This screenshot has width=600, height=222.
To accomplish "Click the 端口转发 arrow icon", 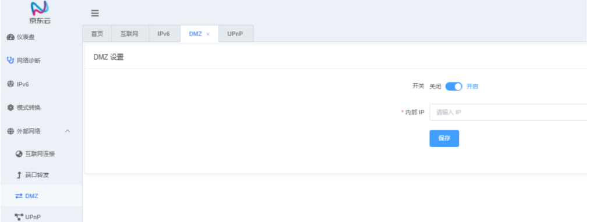I will 19,175.
